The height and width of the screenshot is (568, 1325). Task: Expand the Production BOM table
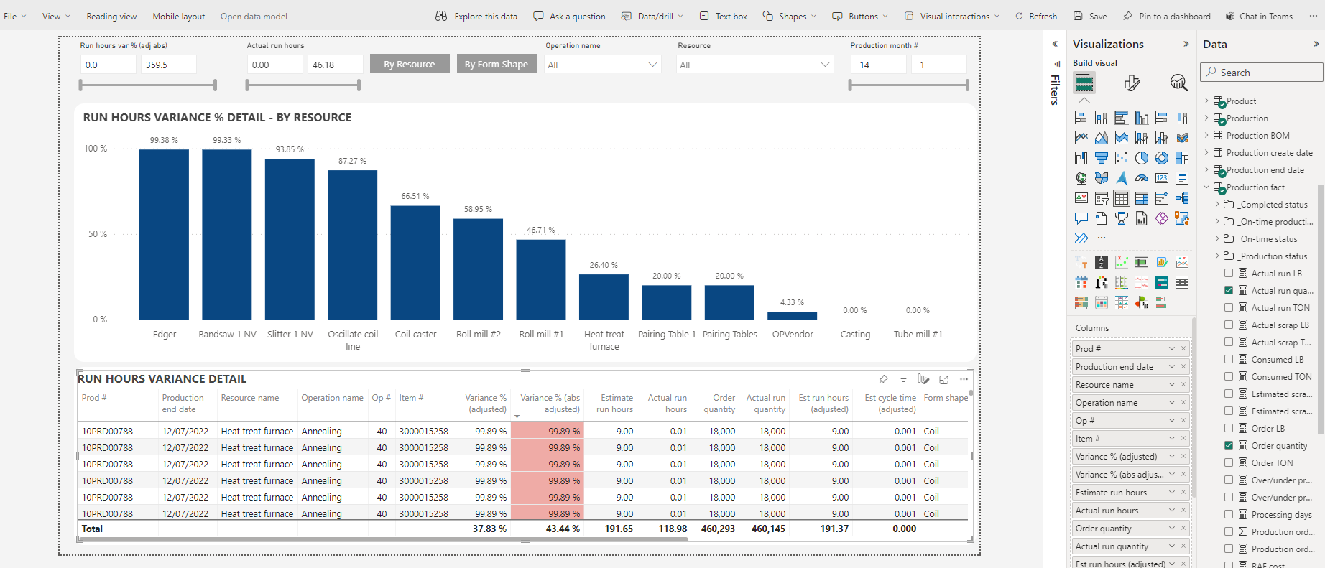point(1206,135)
